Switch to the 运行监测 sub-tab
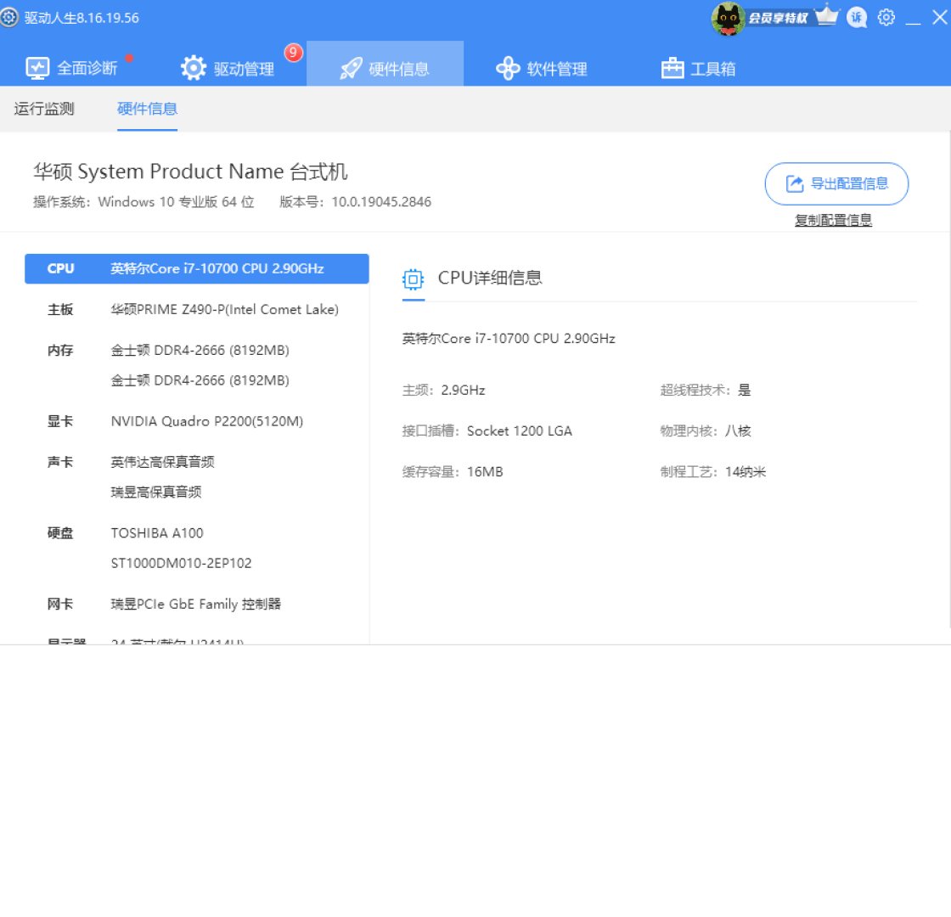The image size is (951, 917). pyautogui.click(x=43, y=109)
